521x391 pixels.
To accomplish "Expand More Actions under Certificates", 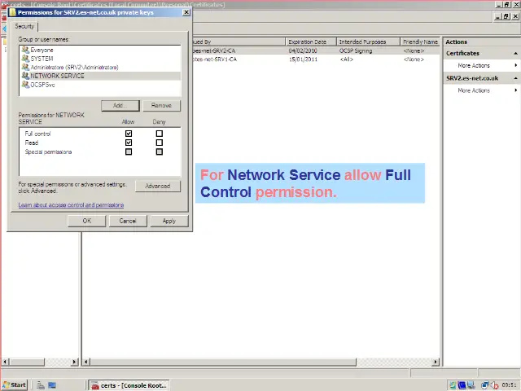I will pyautogui.click(x=474, y=66).
